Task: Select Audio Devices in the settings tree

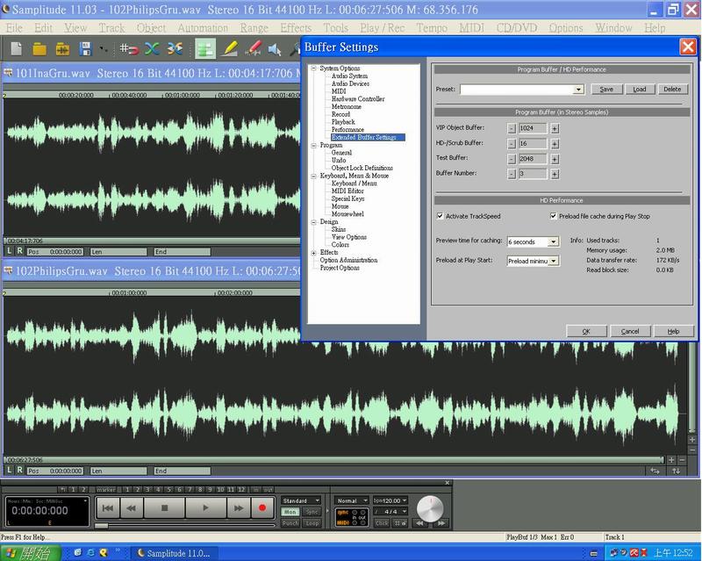Action: [x=350, y=83]
